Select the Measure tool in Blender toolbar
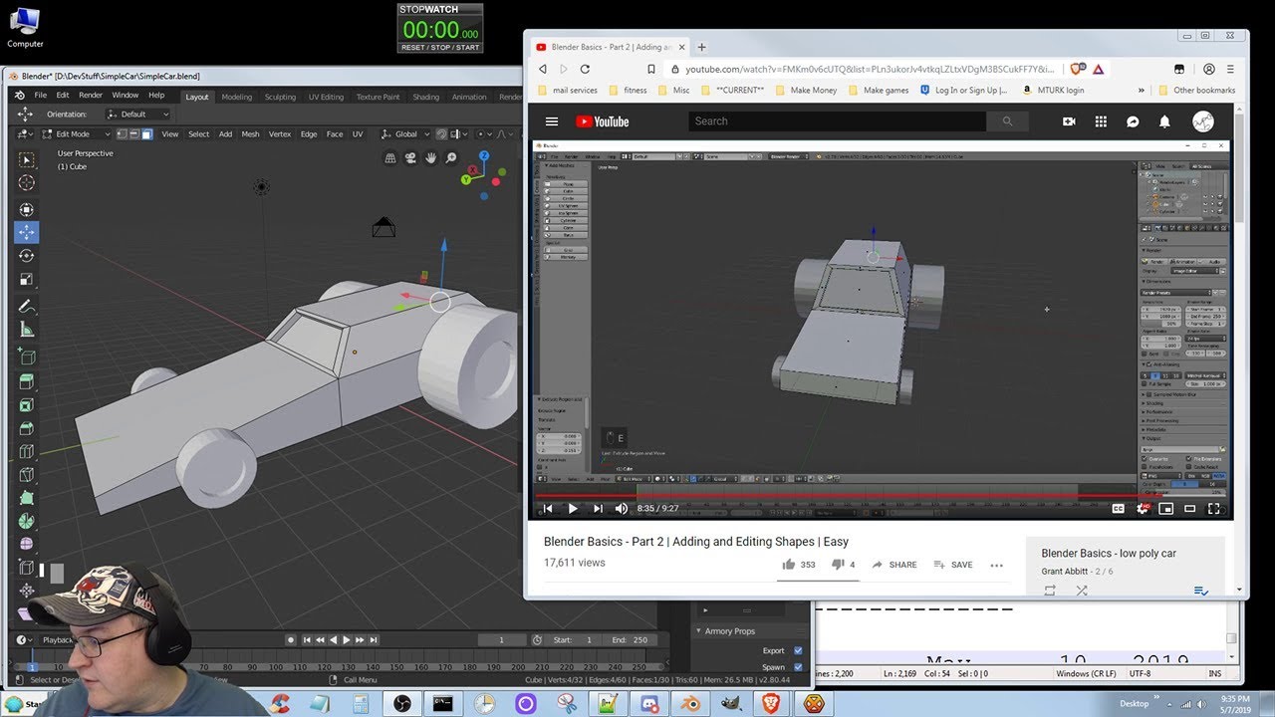Image resolution: width=1275 pixels, height=717 pixels. click(x=26, y=331)
